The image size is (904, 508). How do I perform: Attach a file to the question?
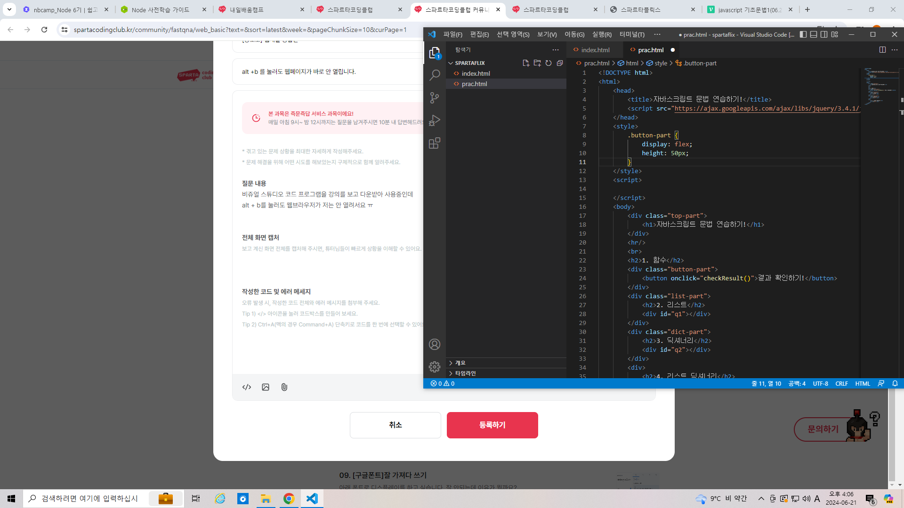point(284,387)
